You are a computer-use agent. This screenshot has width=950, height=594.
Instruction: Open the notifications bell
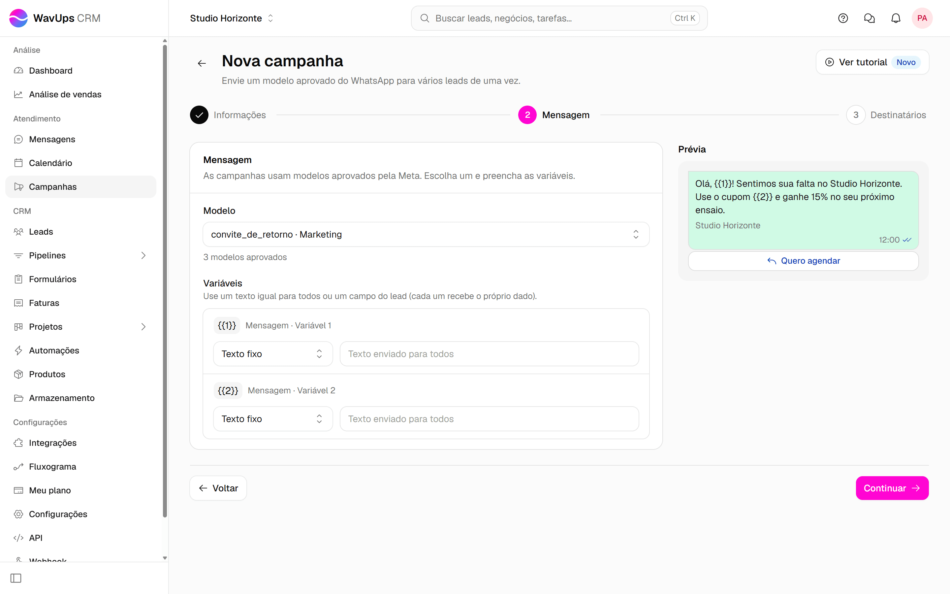[896, 18]
